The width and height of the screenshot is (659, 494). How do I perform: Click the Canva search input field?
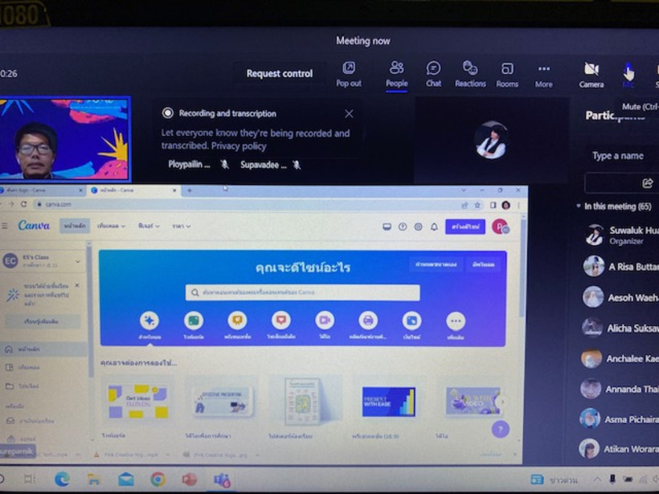tap(301, 293)
